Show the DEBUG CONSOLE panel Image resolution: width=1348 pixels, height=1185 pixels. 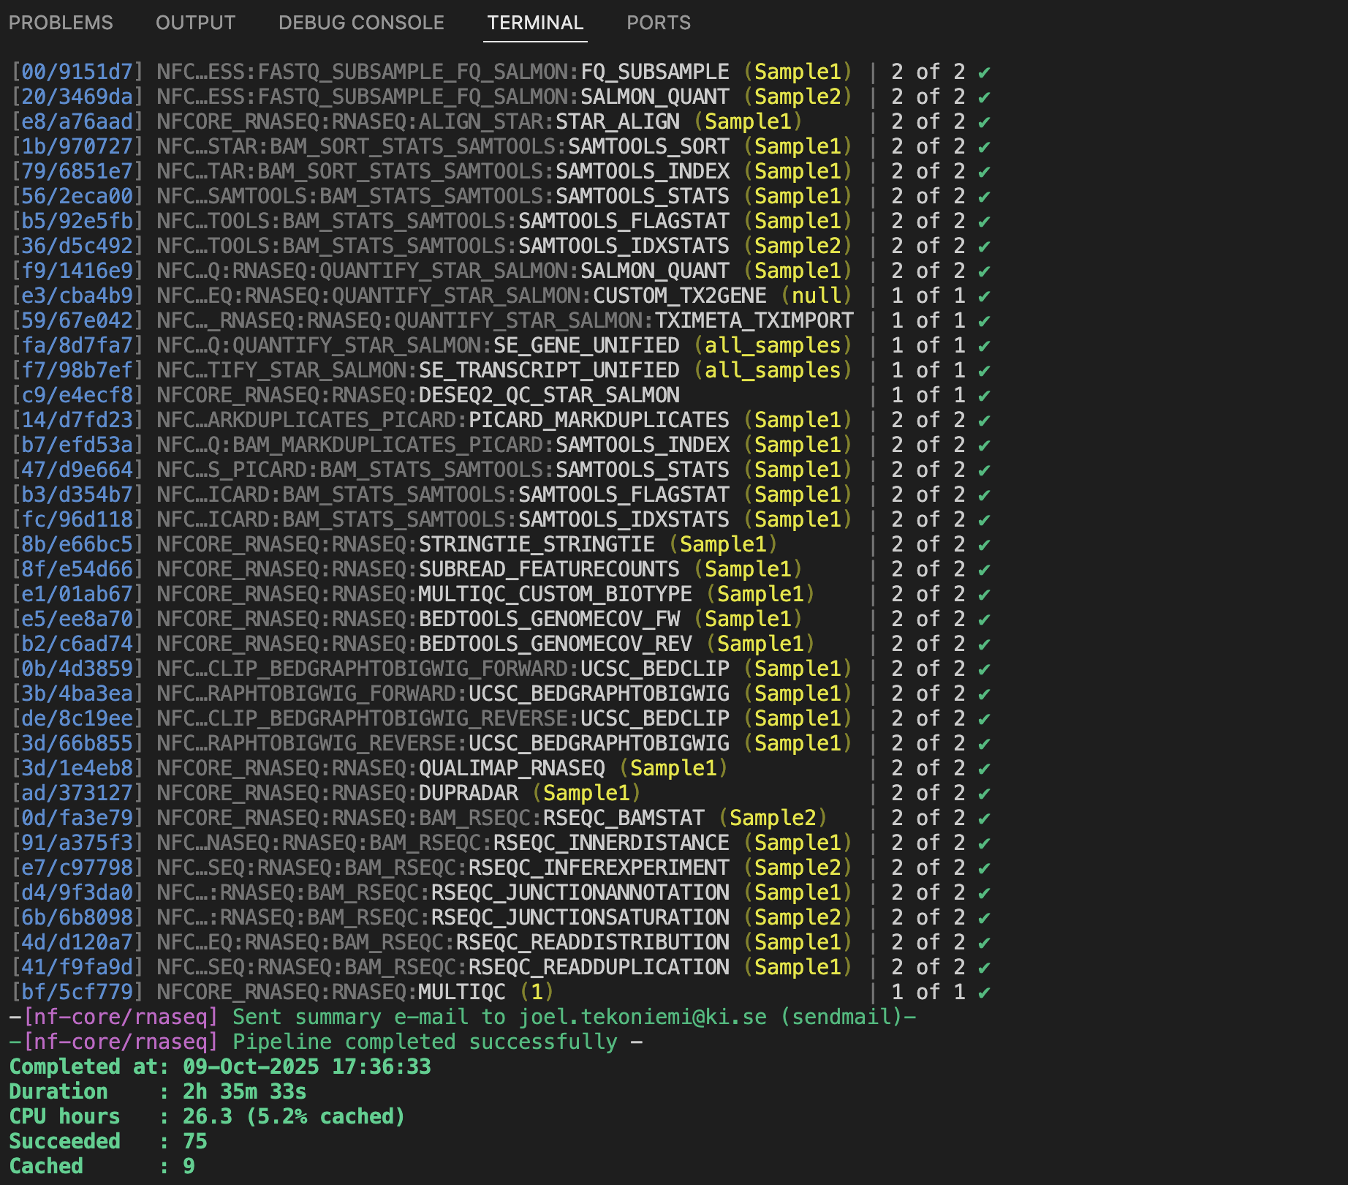361,23
